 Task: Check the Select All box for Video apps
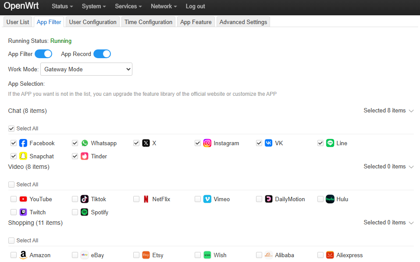(11, 184)
